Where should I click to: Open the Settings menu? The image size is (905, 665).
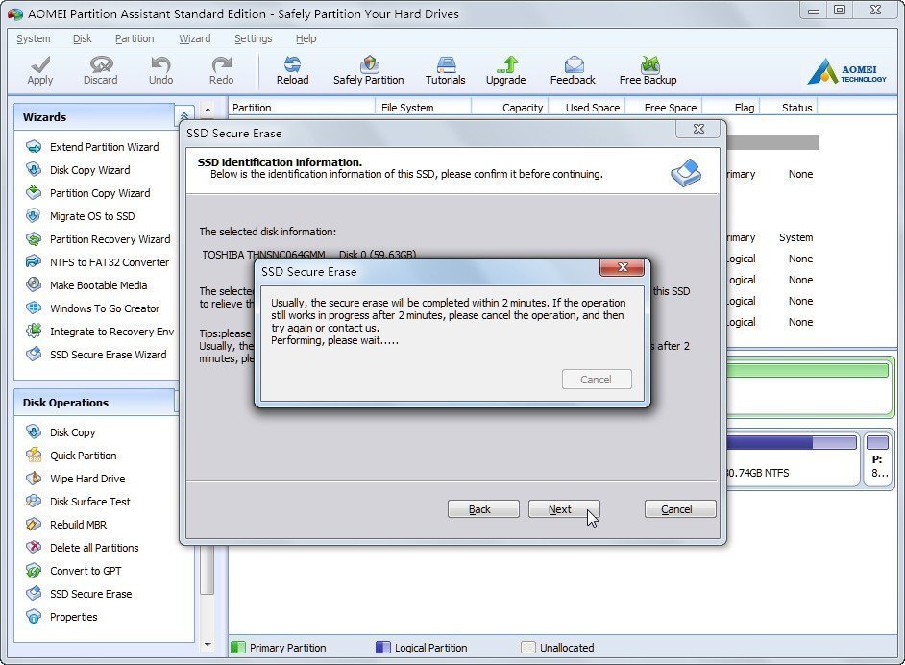tap(254, 38)
